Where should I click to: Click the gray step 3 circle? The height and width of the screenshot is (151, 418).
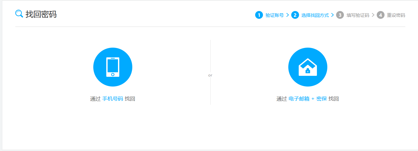340,15
